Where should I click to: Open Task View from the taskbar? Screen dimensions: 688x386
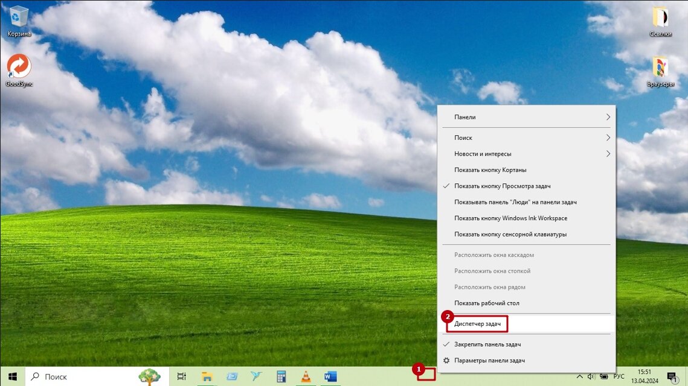[x=181, y=376]
